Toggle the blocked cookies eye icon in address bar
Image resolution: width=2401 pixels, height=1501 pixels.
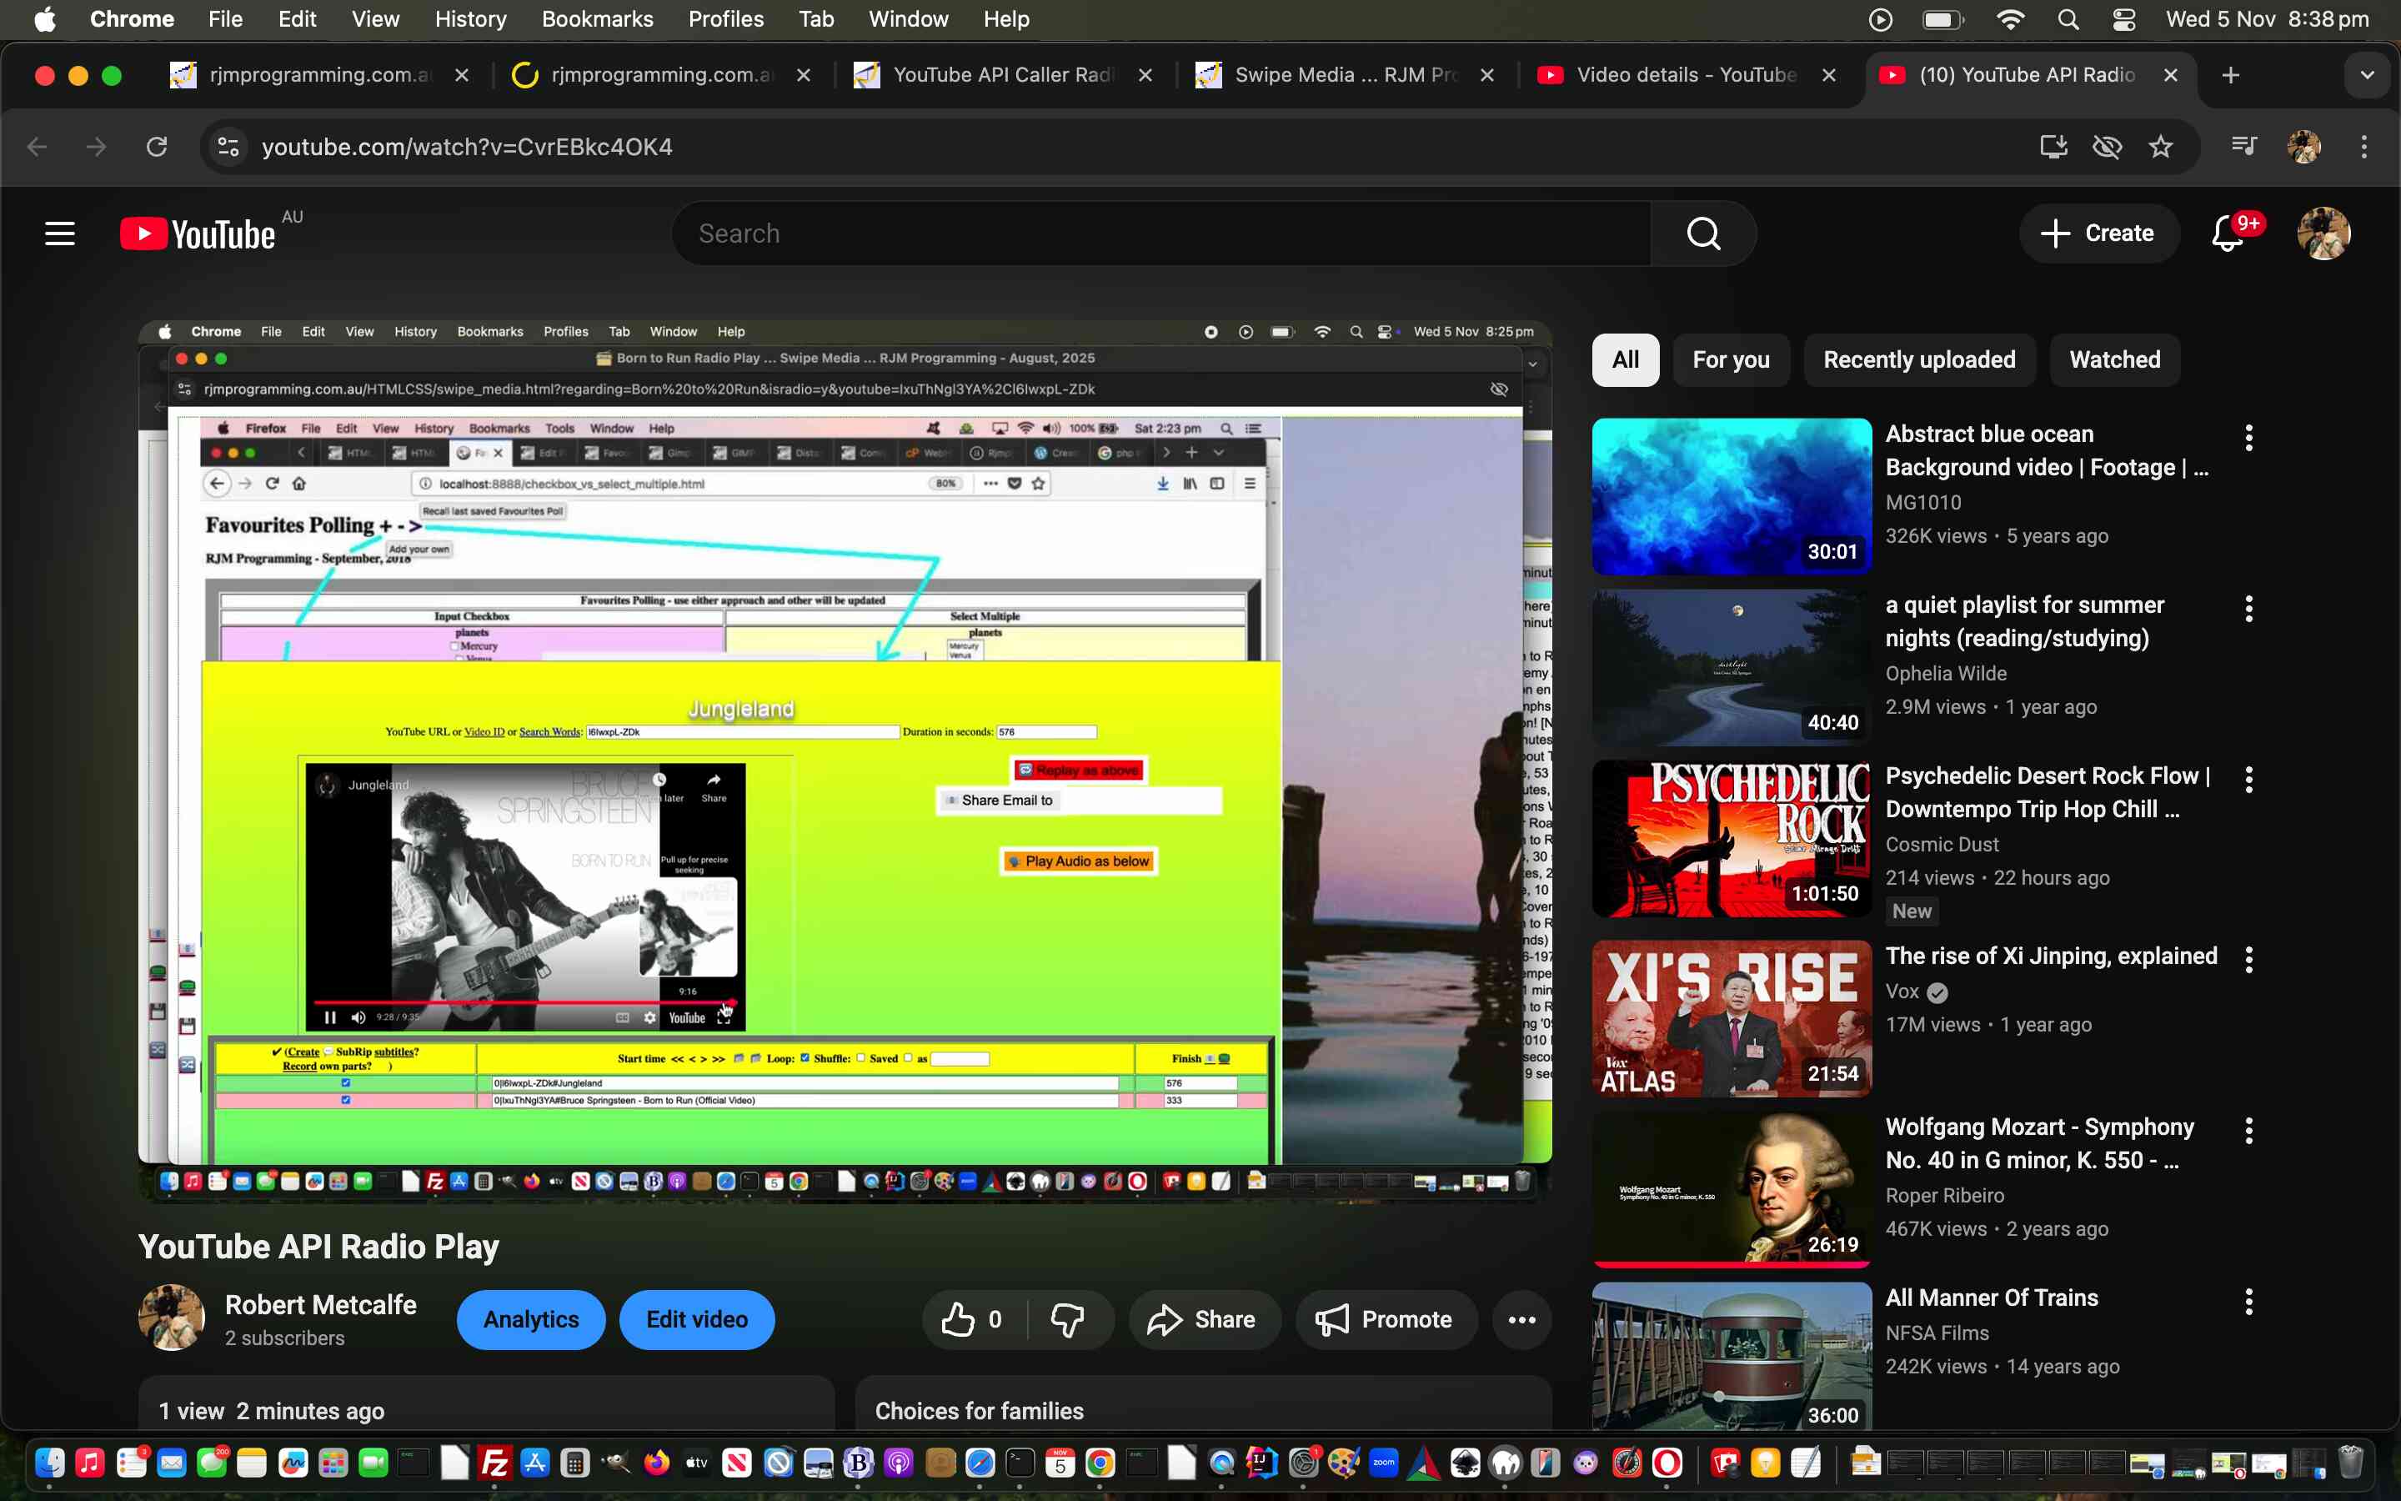[2108, 146]
